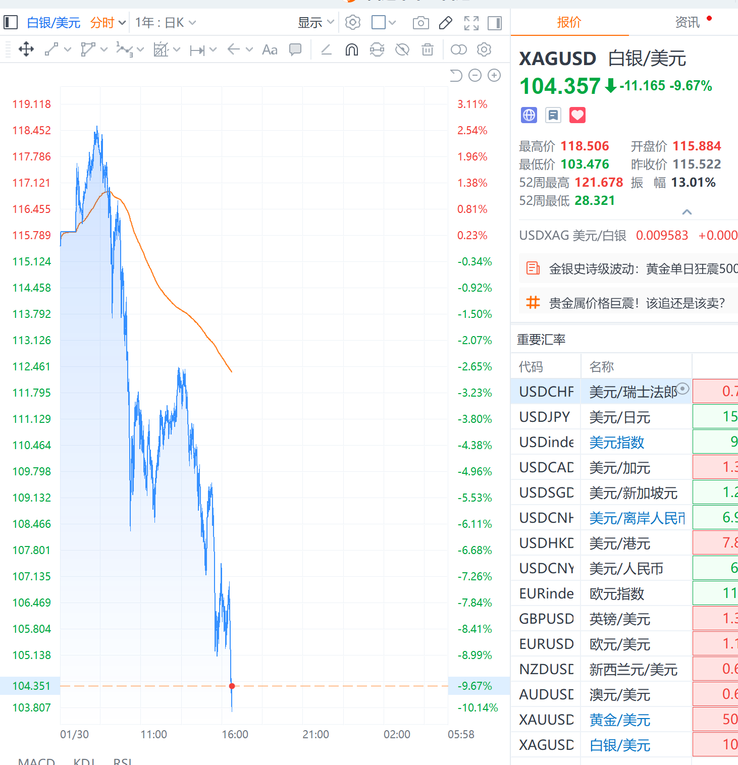Open the 1年：日K period dropdown
This screenshot has height=765, width=738.
point(165,23)
